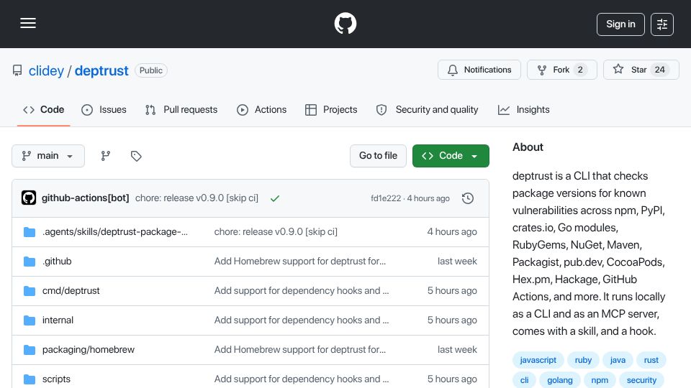
Task: Click folder icon beside .agents/skills row
Action: coord(29,232)
